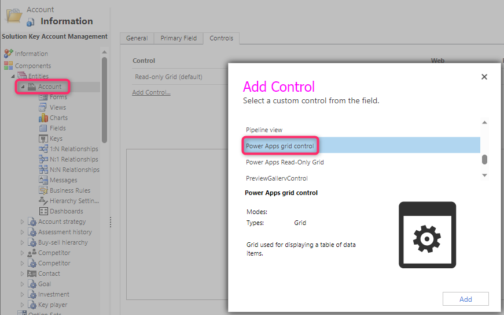Image resolution: width=504 pixels, height=315 pixels.
Task: Click the Buy-sell hierarchy entity icon
Action: coord(32,242)
